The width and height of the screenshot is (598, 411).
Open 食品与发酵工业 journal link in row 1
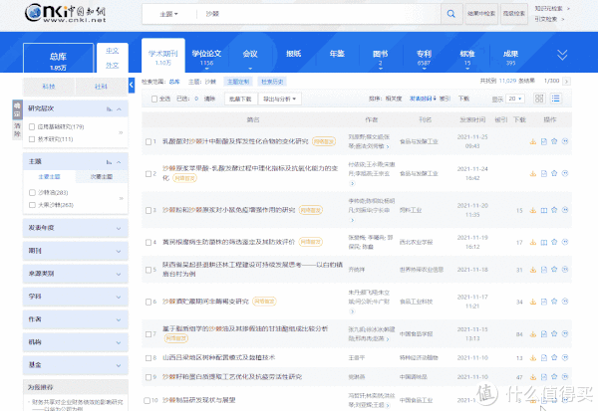pos(419,141)
